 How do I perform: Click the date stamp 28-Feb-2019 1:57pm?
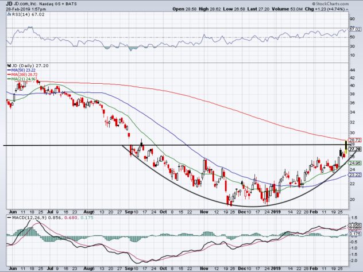(x=26, y=9)
